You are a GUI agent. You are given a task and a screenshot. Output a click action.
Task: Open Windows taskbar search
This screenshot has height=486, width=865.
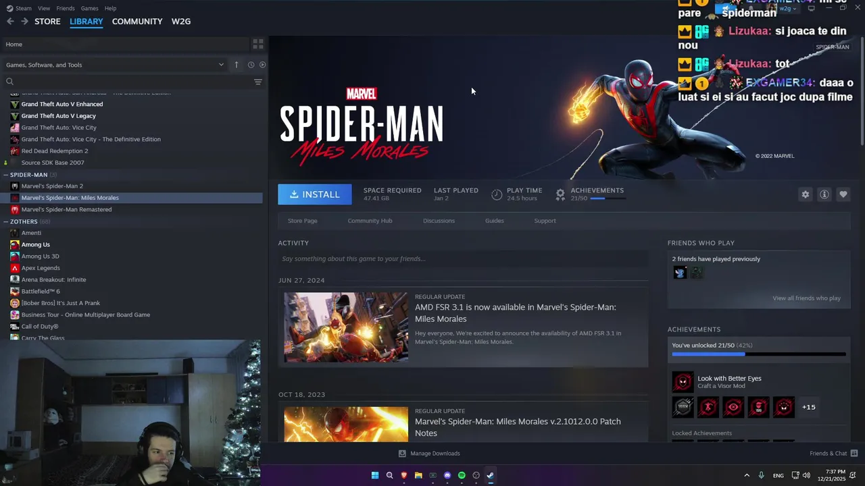click(389, 475)
